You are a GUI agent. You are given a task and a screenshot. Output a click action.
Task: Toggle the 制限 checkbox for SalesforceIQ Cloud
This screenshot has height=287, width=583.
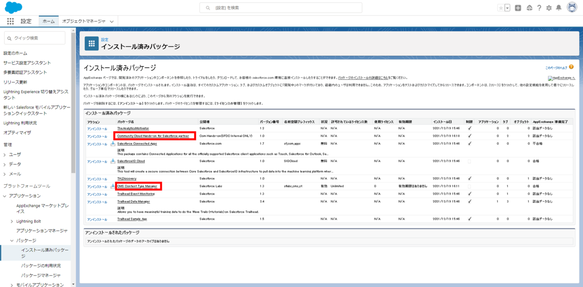[x=469, y=161]
